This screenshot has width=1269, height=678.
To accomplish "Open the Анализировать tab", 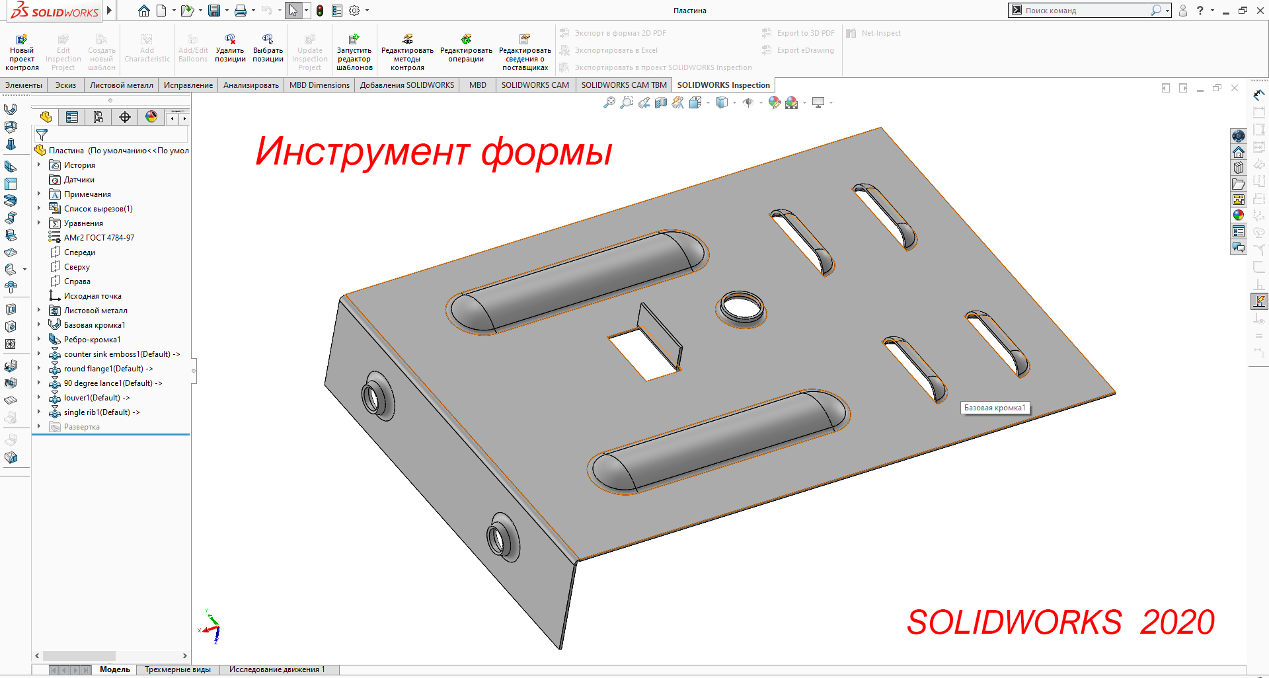I will tap(251, 85).
